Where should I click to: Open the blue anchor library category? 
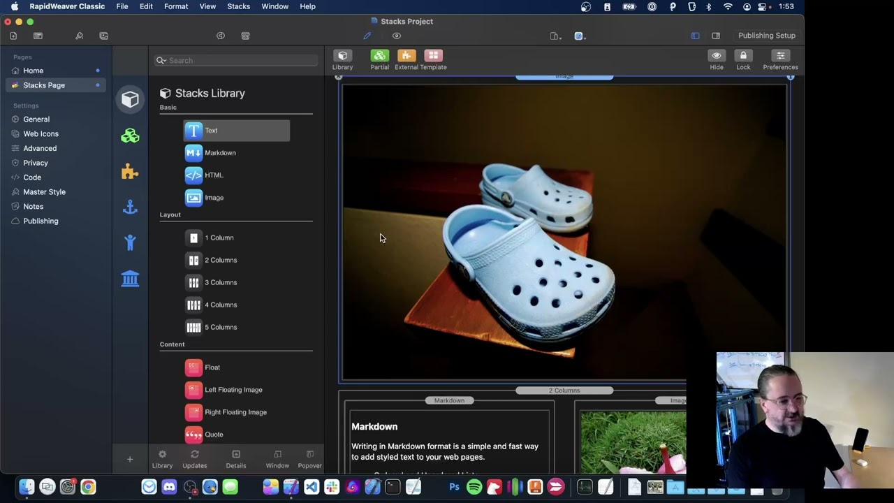130,207
